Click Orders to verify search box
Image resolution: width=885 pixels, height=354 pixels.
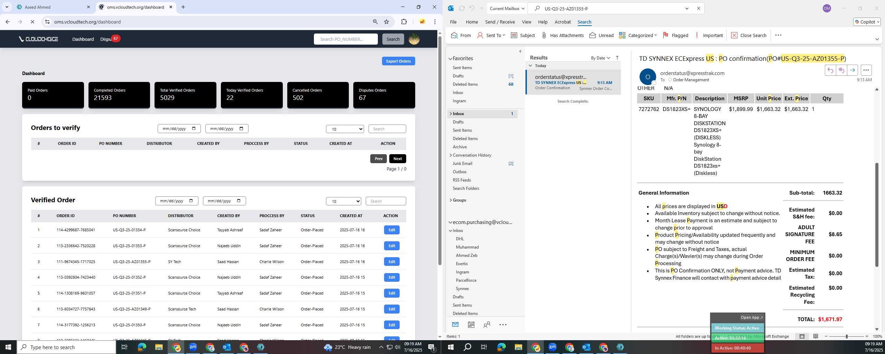point(387,129)
